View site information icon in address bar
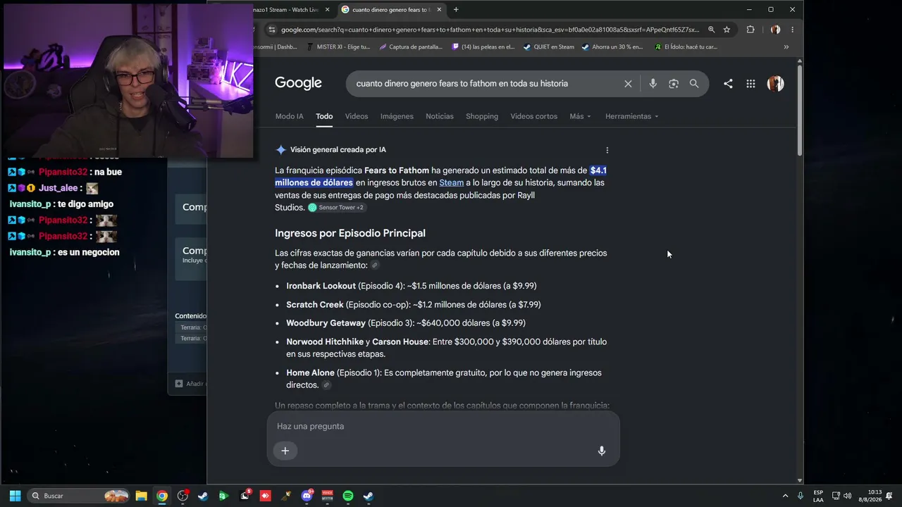The height and width of the screenshot is (507, 902). [271, 30]
